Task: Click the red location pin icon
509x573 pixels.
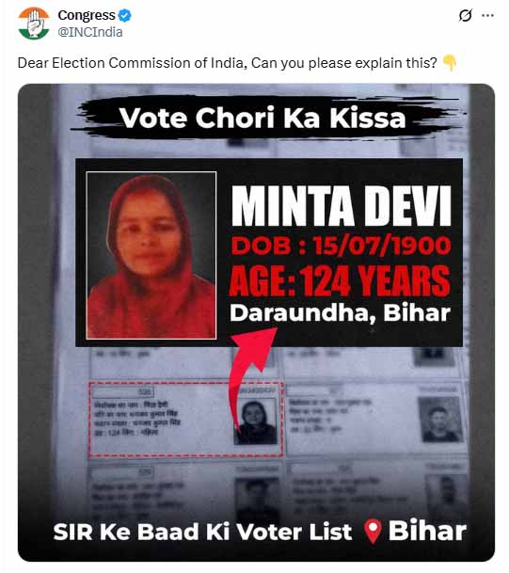Action: click(373, 531)
